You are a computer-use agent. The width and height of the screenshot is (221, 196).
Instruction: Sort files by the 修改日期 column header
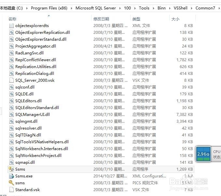click(101, 19)
